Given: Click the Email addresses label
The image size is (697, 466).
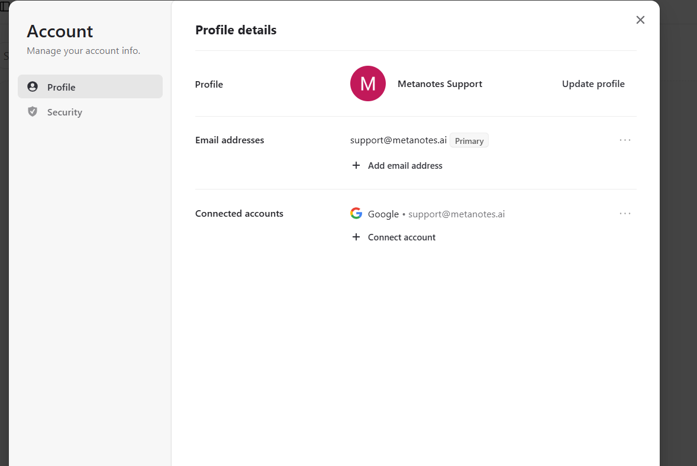Looking at the screenshot, I should pyautogui.click(x=230, y=140).
